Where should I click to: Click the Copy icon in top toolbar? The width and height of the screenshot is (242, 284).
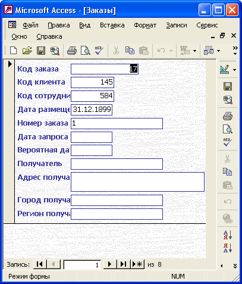130,51
